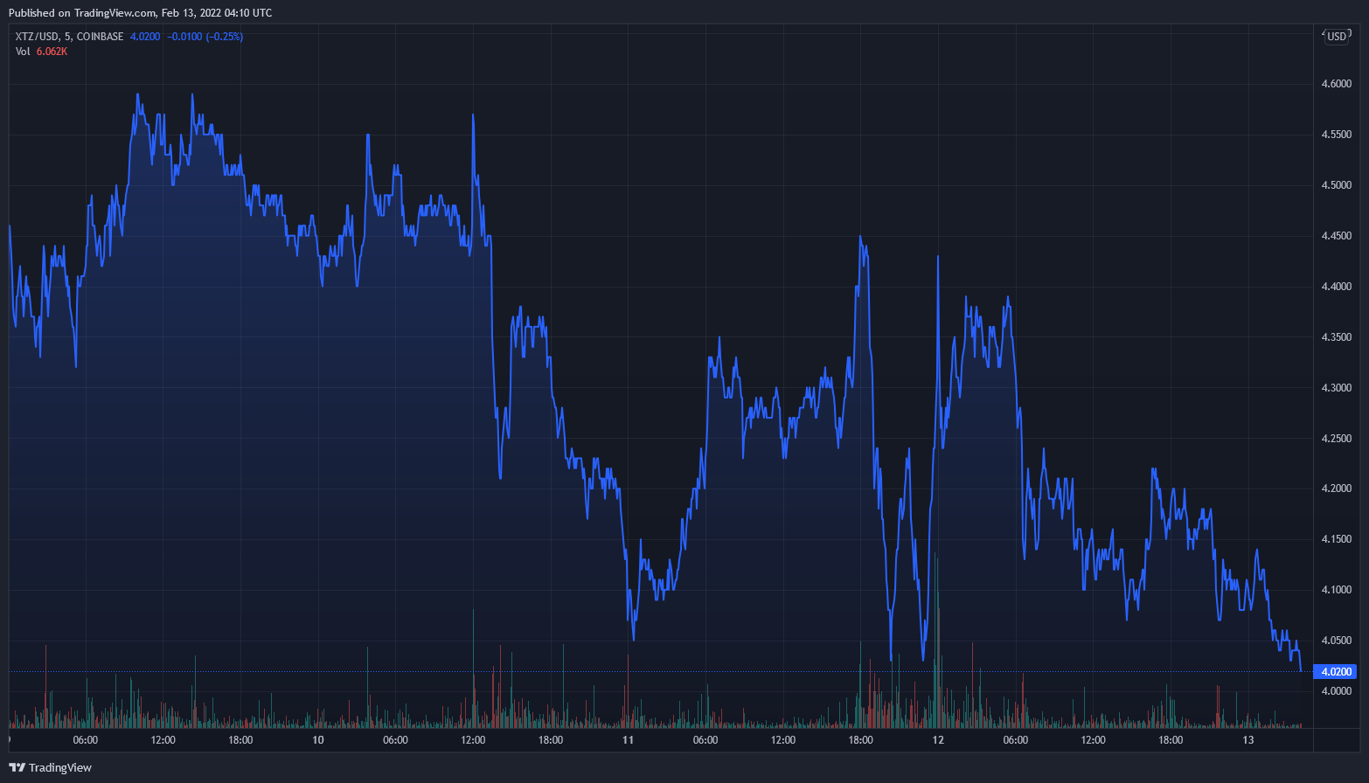Click the published date text Feb 13, 2022
Viewport: 1369px width, 783px height.
pyautogui.click(x=192, y=13)
